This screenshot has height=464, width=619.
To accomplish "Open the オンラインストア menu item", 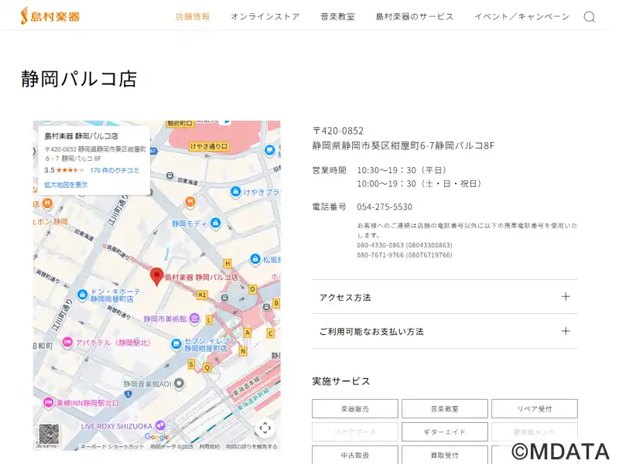I will pos(265,16).
